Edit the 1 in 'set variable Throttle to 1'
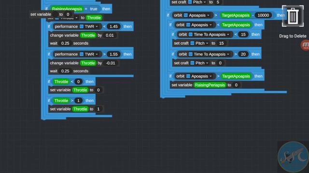The image size is (309, 173). (x=98, y=109)
